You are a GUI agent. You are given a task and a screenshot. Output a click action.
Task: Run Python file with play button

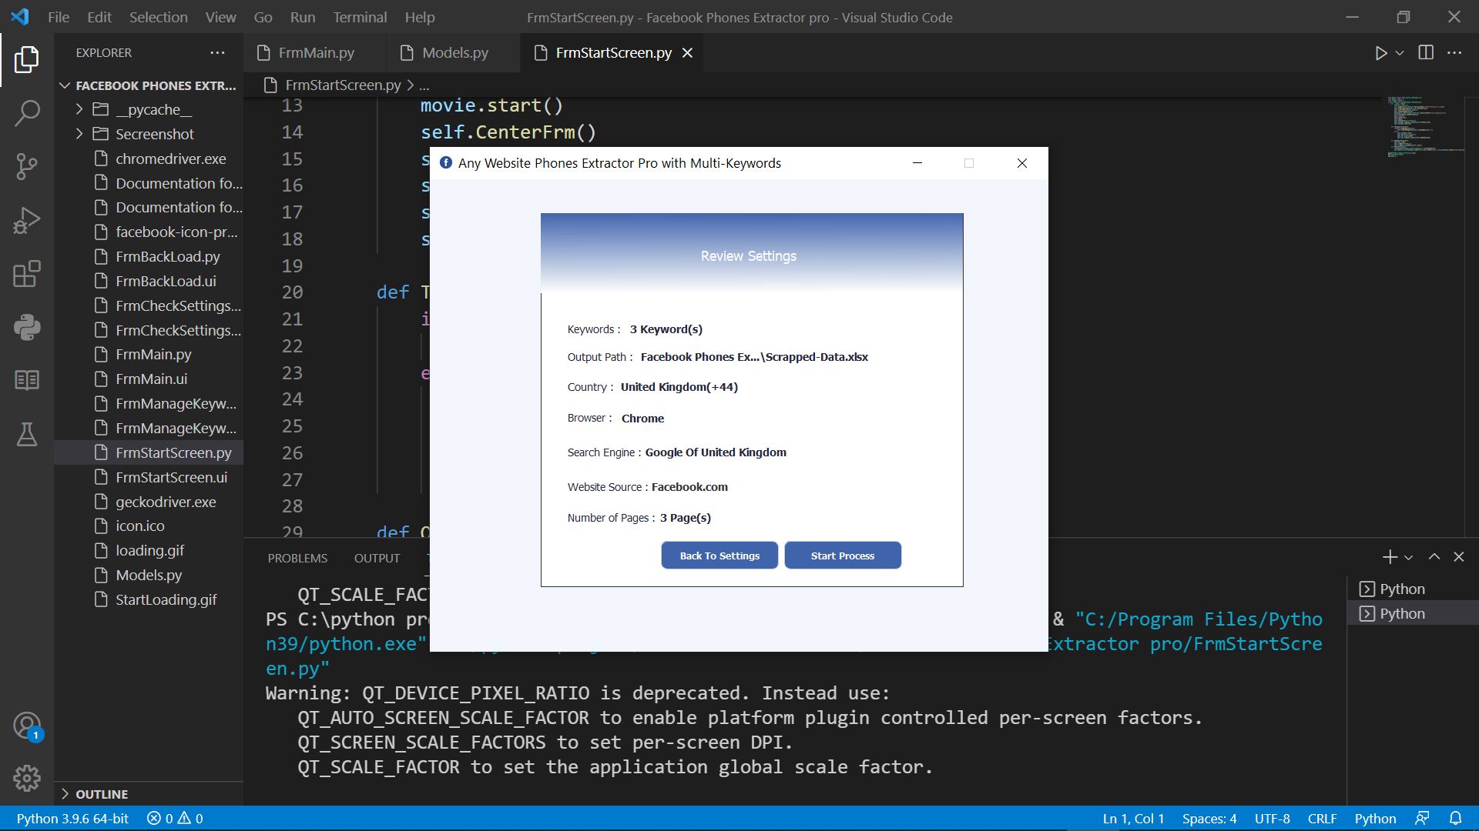point(1381,53)
